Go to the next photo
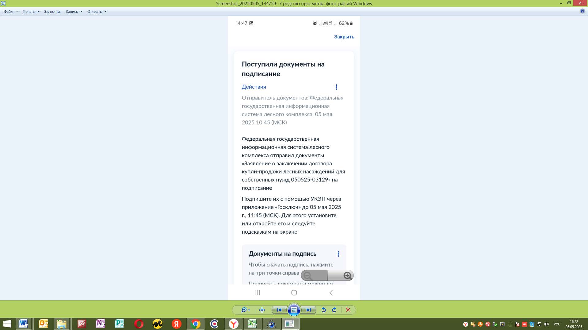588x330 pixels. coord(308,310)
